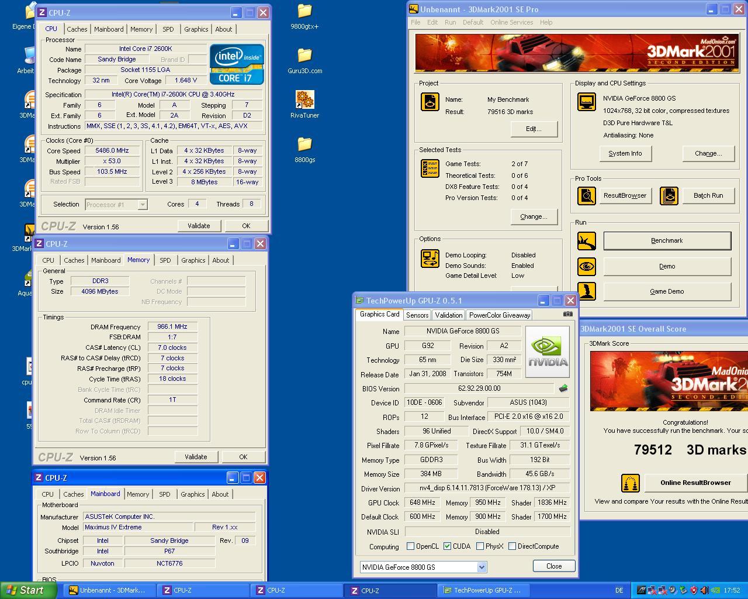Click the System Info button
The width and height of the screenshot is (748, 599).
pyautogui.click(x=625, y=153)
